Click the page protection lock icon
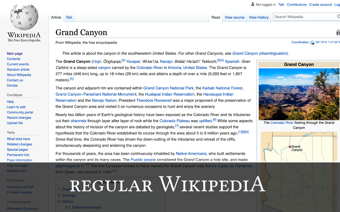 pos(338,32)
